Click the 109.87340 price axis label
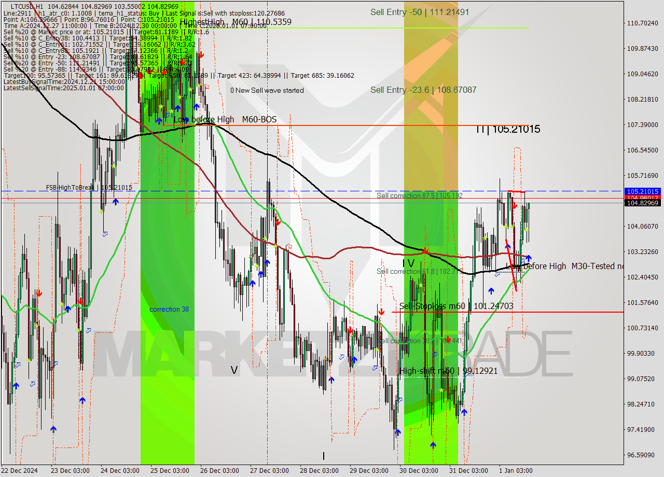Image resolution: width=664 pixels, height=477 pixels. pyautogui.click(x=642, y=48)
